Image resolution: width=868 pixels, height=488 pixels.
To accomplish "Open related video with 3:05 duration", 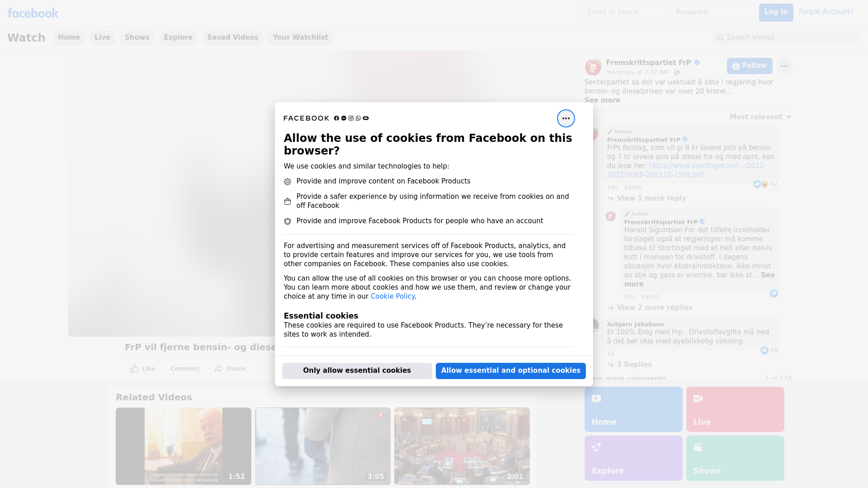I will click(x=323, y=446).
